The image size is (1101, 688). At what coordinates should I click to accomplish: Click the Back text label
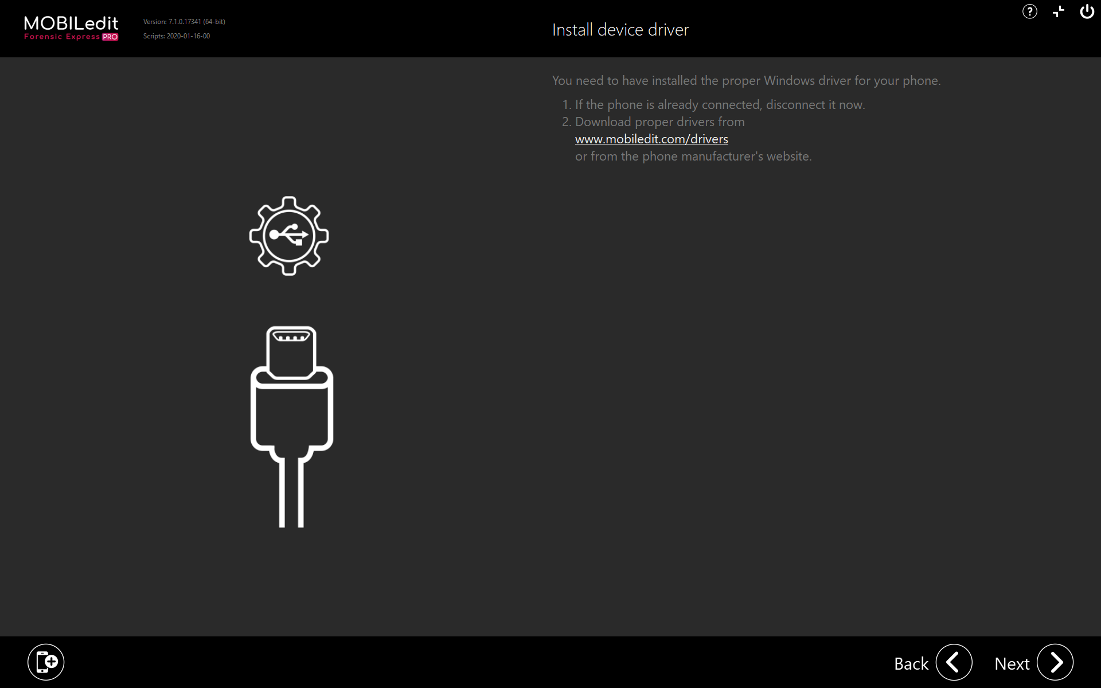click(911, 663)
